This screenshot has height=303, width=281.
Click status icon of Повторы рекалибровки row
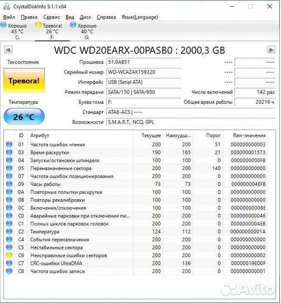9,200
